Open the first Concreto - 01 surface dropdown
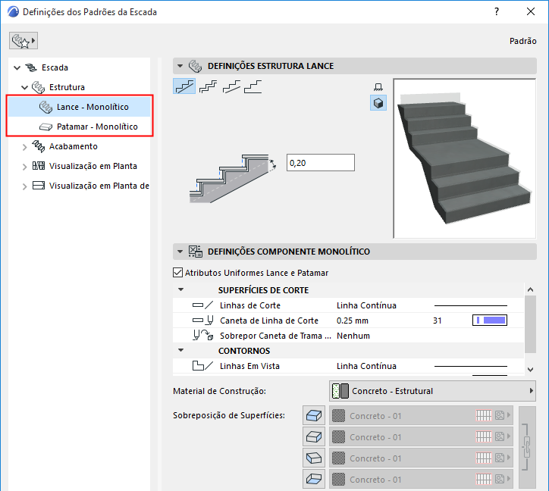Viewport: 549px width, 491px height. coord(421,415)
